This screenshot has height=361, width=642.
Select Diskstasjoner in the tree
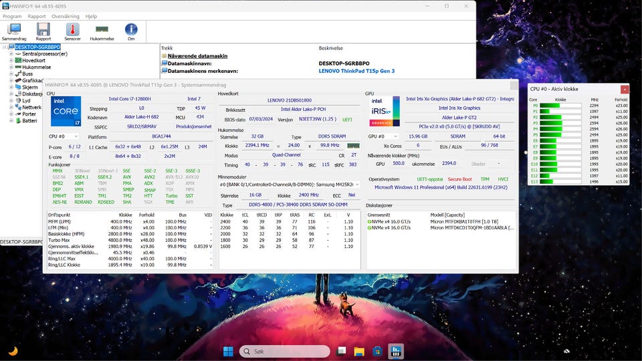pos(32,94)
